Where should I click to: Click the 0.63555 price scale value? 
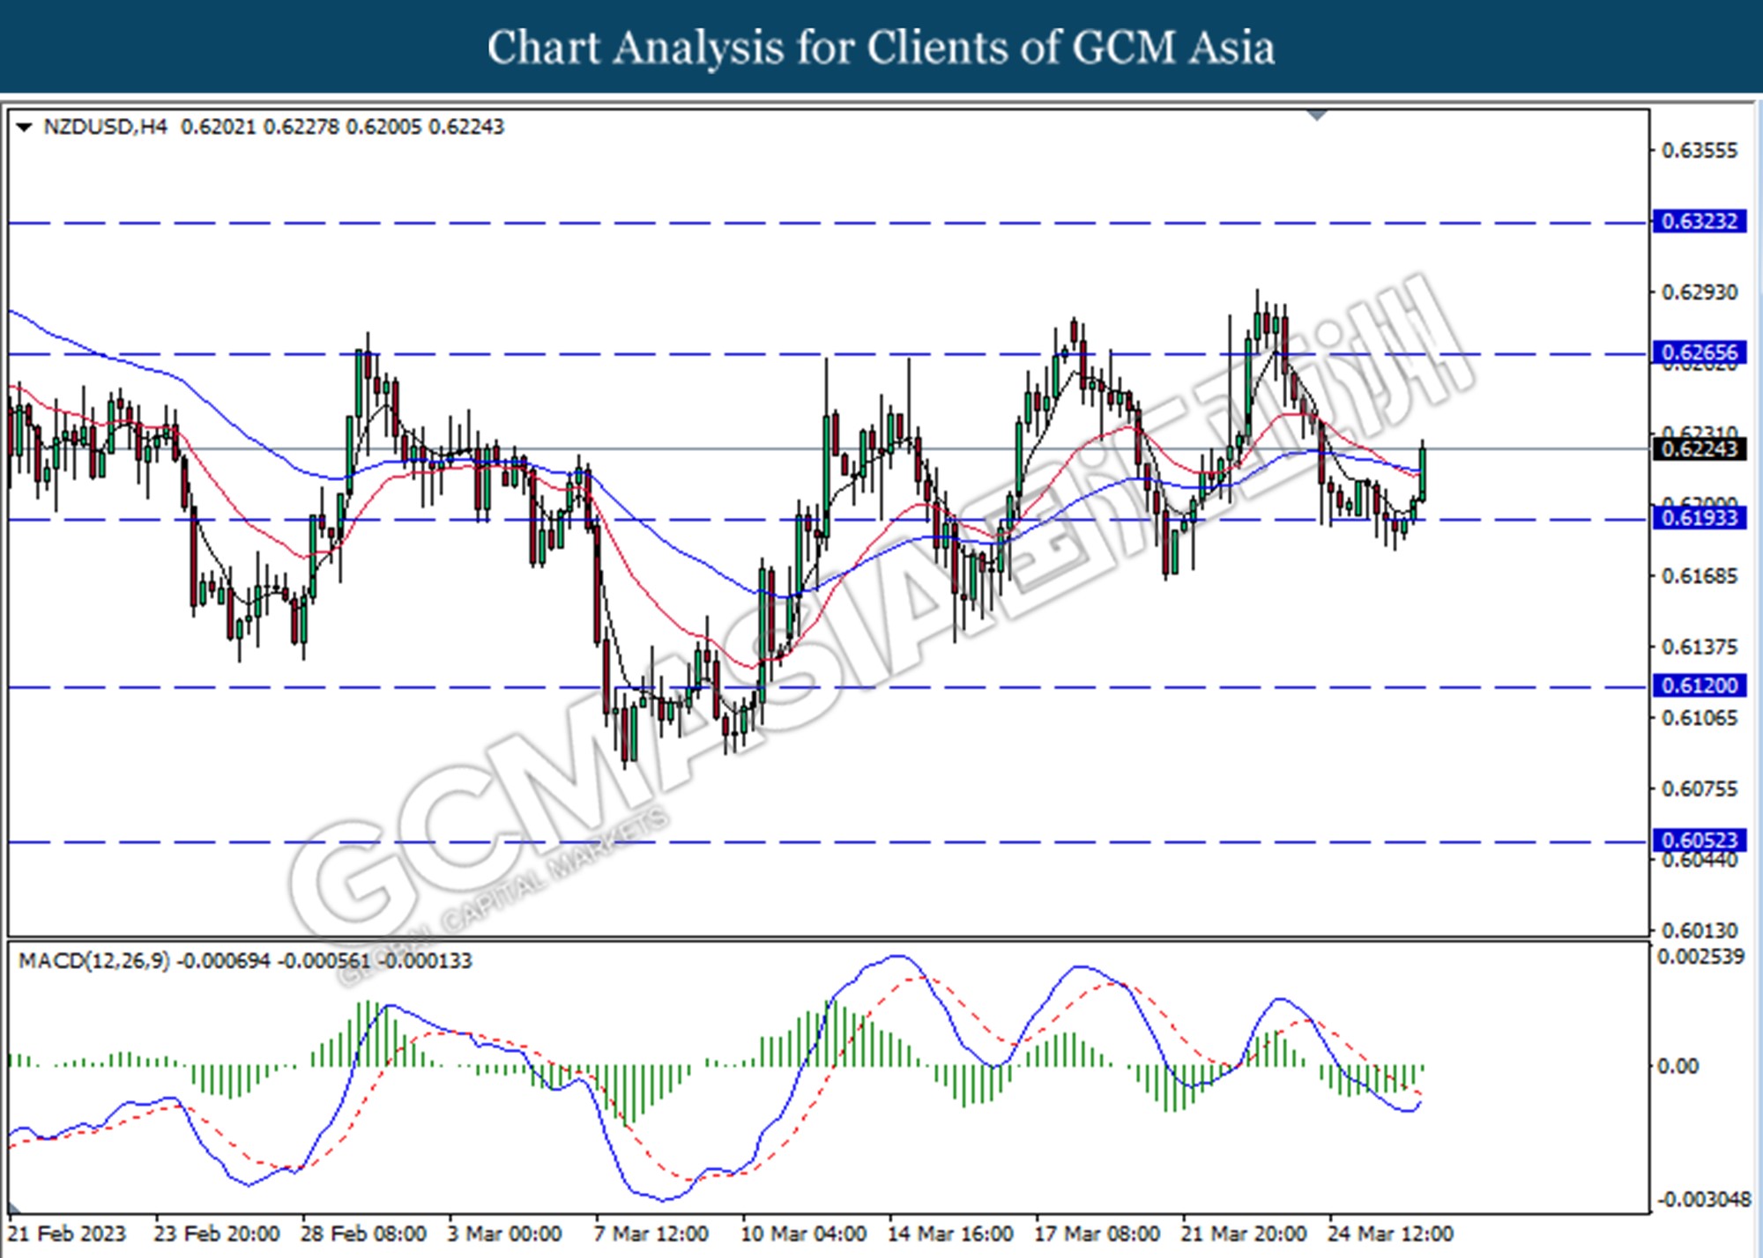point(1700,151)
